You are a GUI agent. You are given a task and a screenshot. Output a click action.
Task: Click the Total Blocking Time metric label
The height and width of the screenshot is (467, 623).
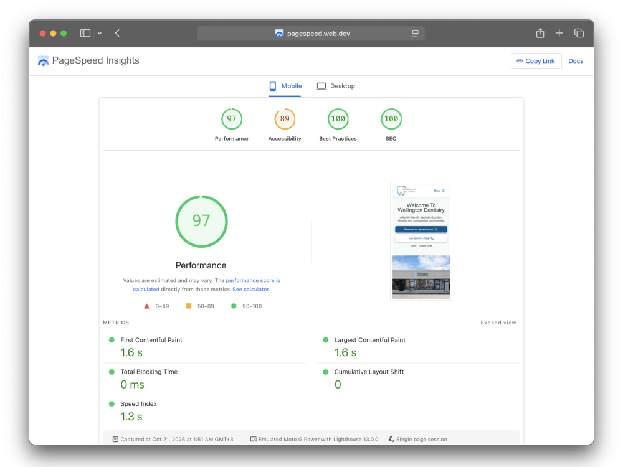tap(149, 372)
